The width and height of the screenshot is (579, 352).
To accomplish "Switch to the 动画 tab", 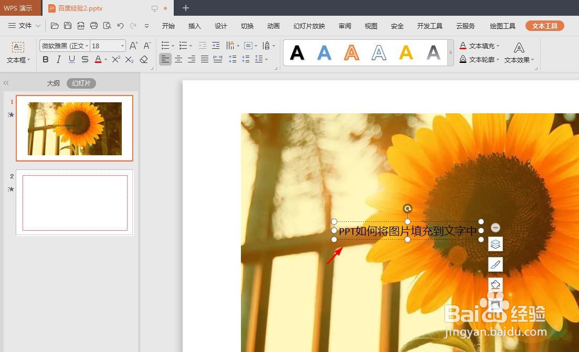I will [x=273, y=26].
